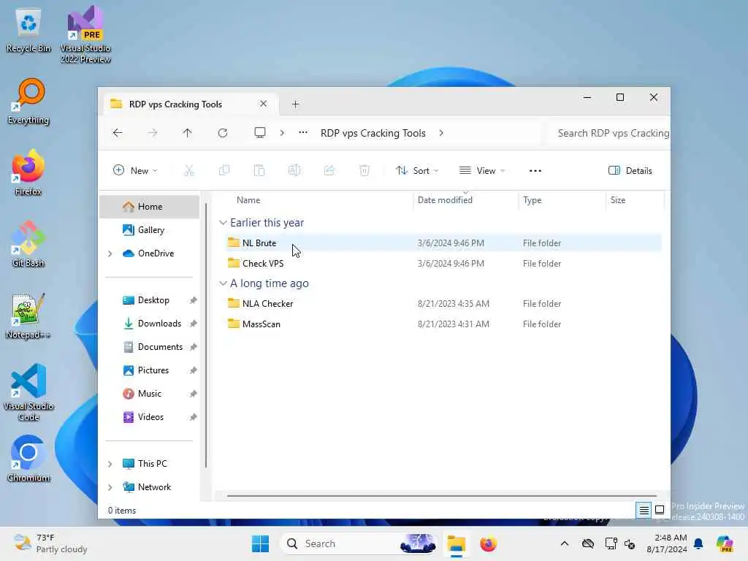
Task: Open the address bar path ellipsis
Action: point(303,133)
